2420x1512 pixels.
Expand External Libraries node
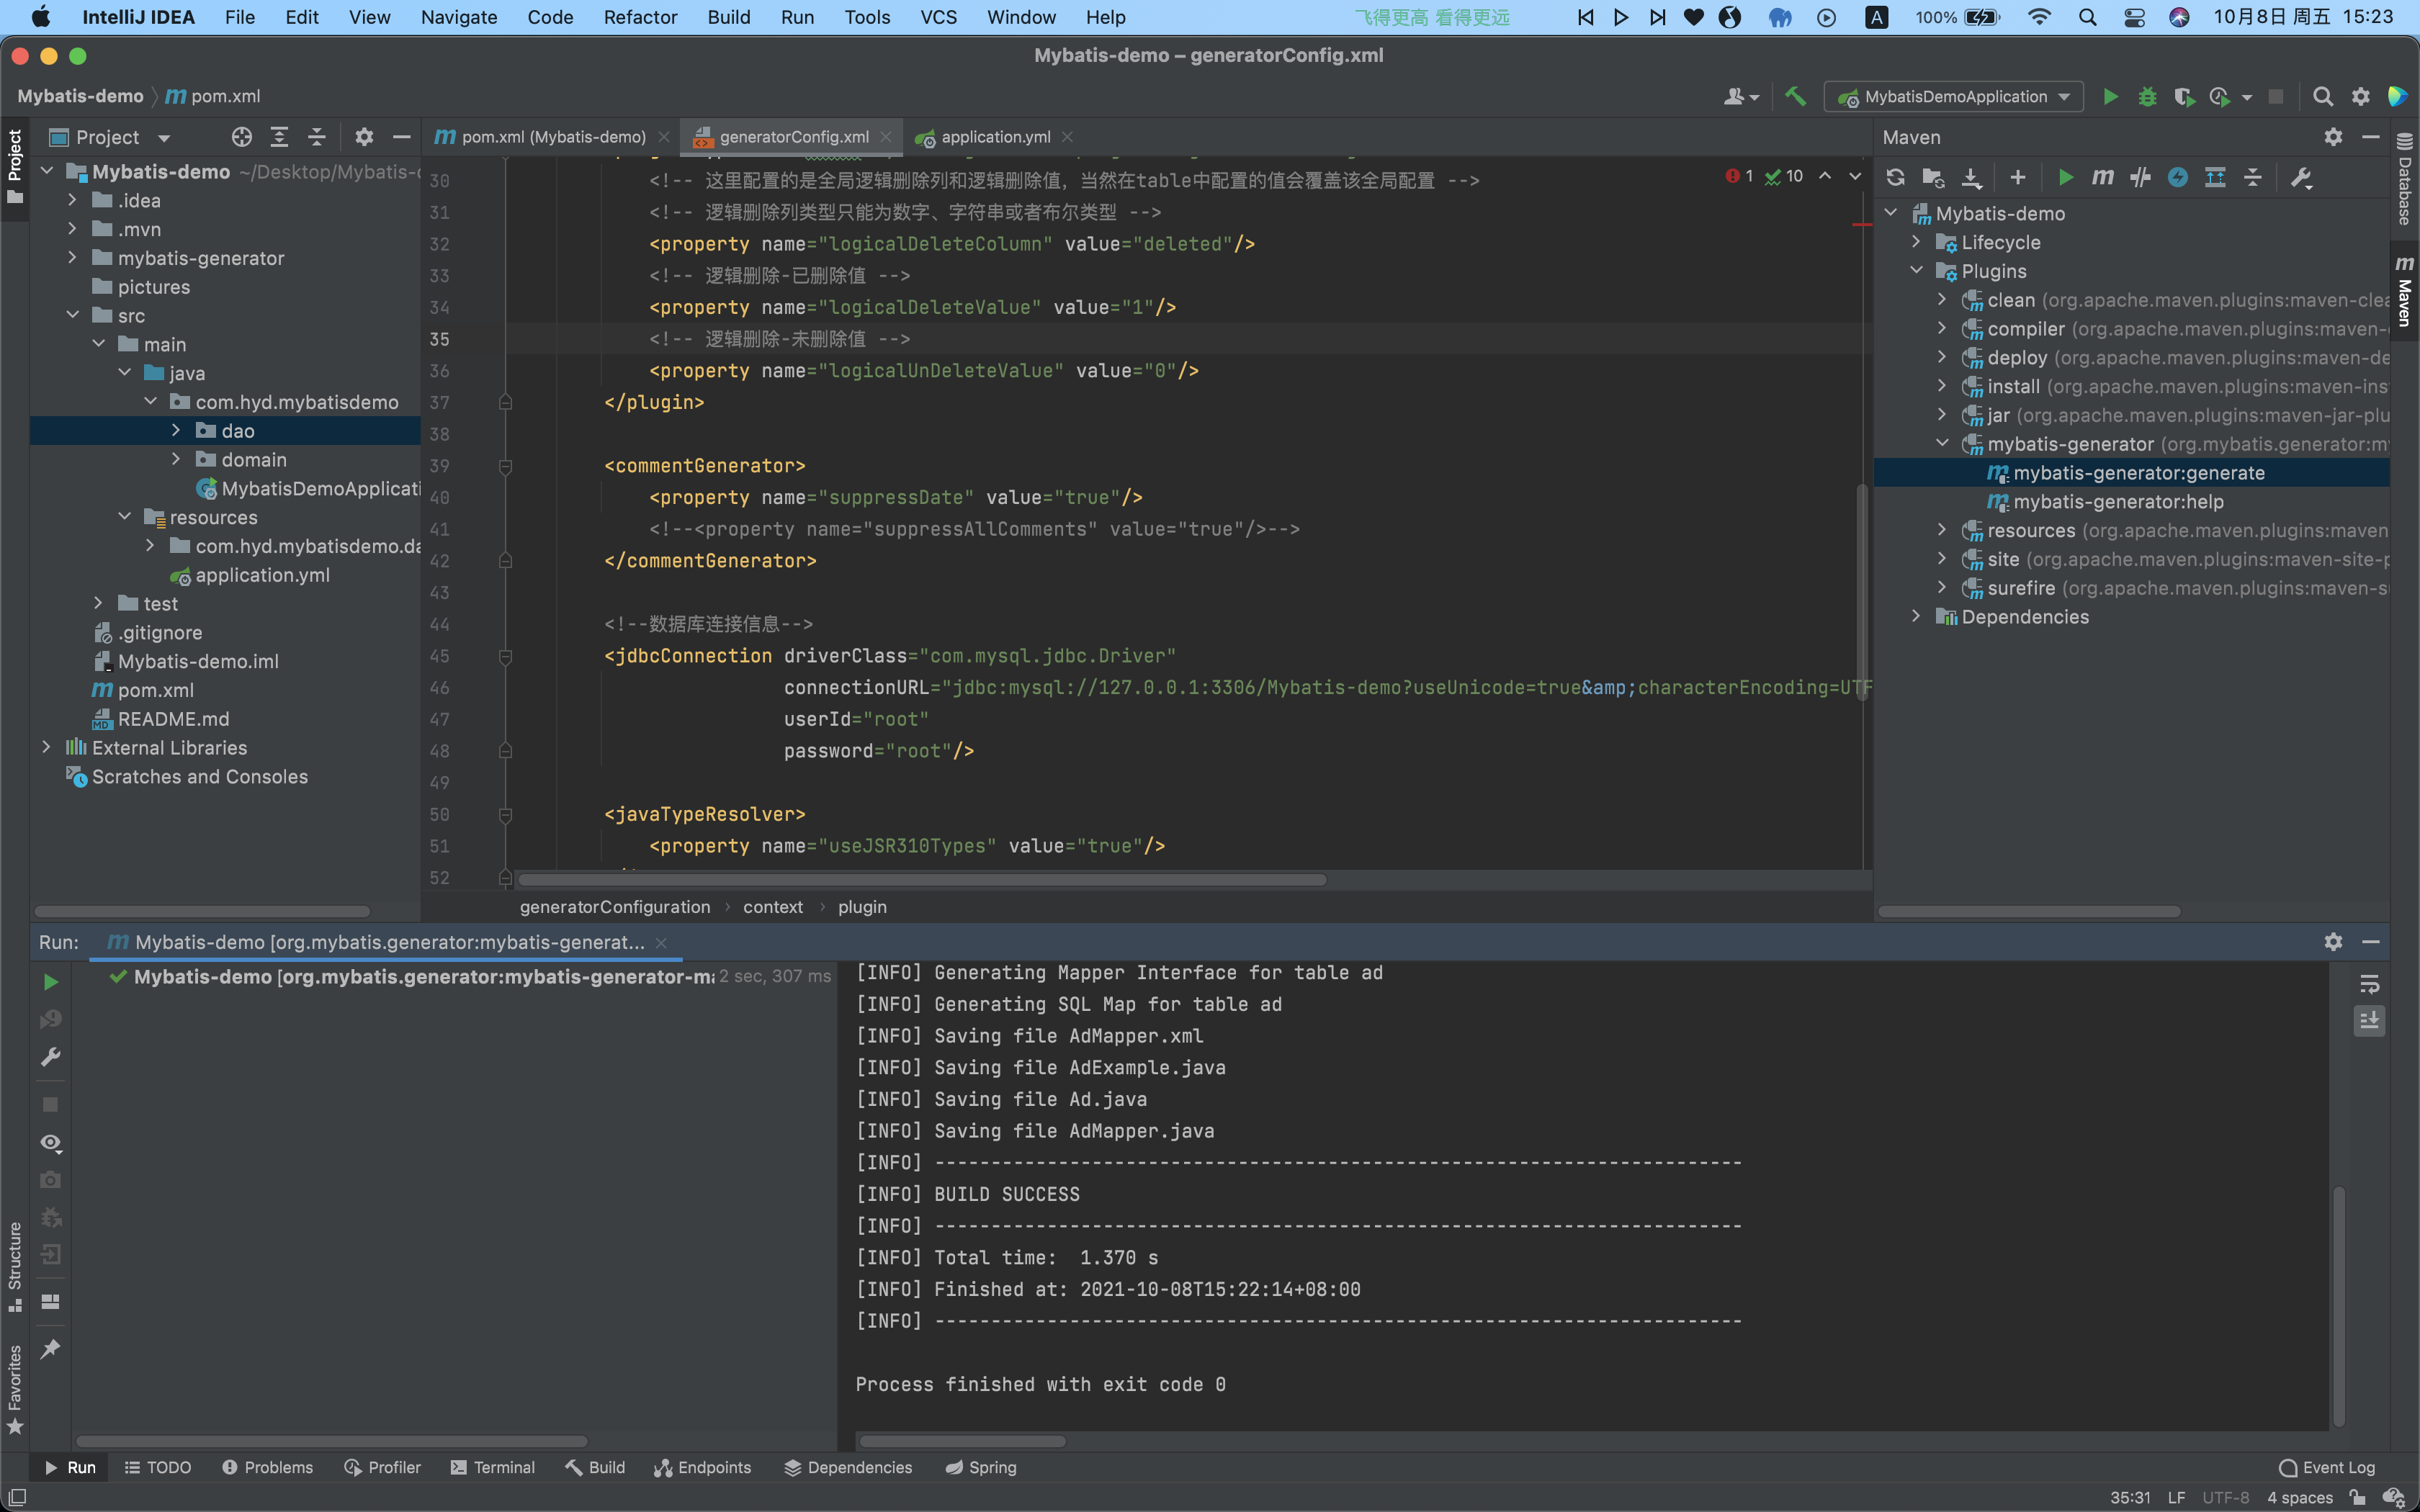[46, 747]
